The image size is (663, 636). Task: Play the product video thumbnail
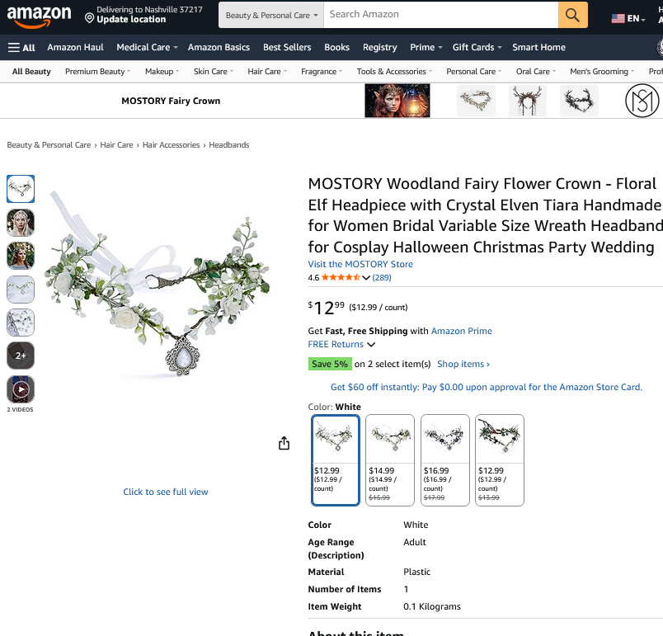(21, 389)
